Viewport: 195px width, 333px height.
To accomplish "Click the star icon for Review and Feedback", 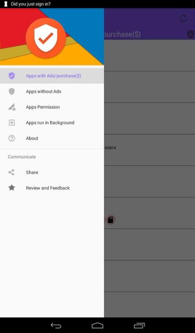I will click(x=12, y=188).
